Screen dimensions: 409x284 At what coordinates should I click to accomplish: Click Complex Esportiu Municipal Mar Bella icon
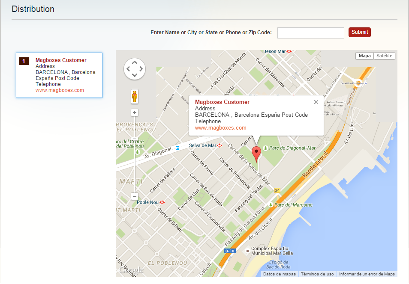(247, 251)
